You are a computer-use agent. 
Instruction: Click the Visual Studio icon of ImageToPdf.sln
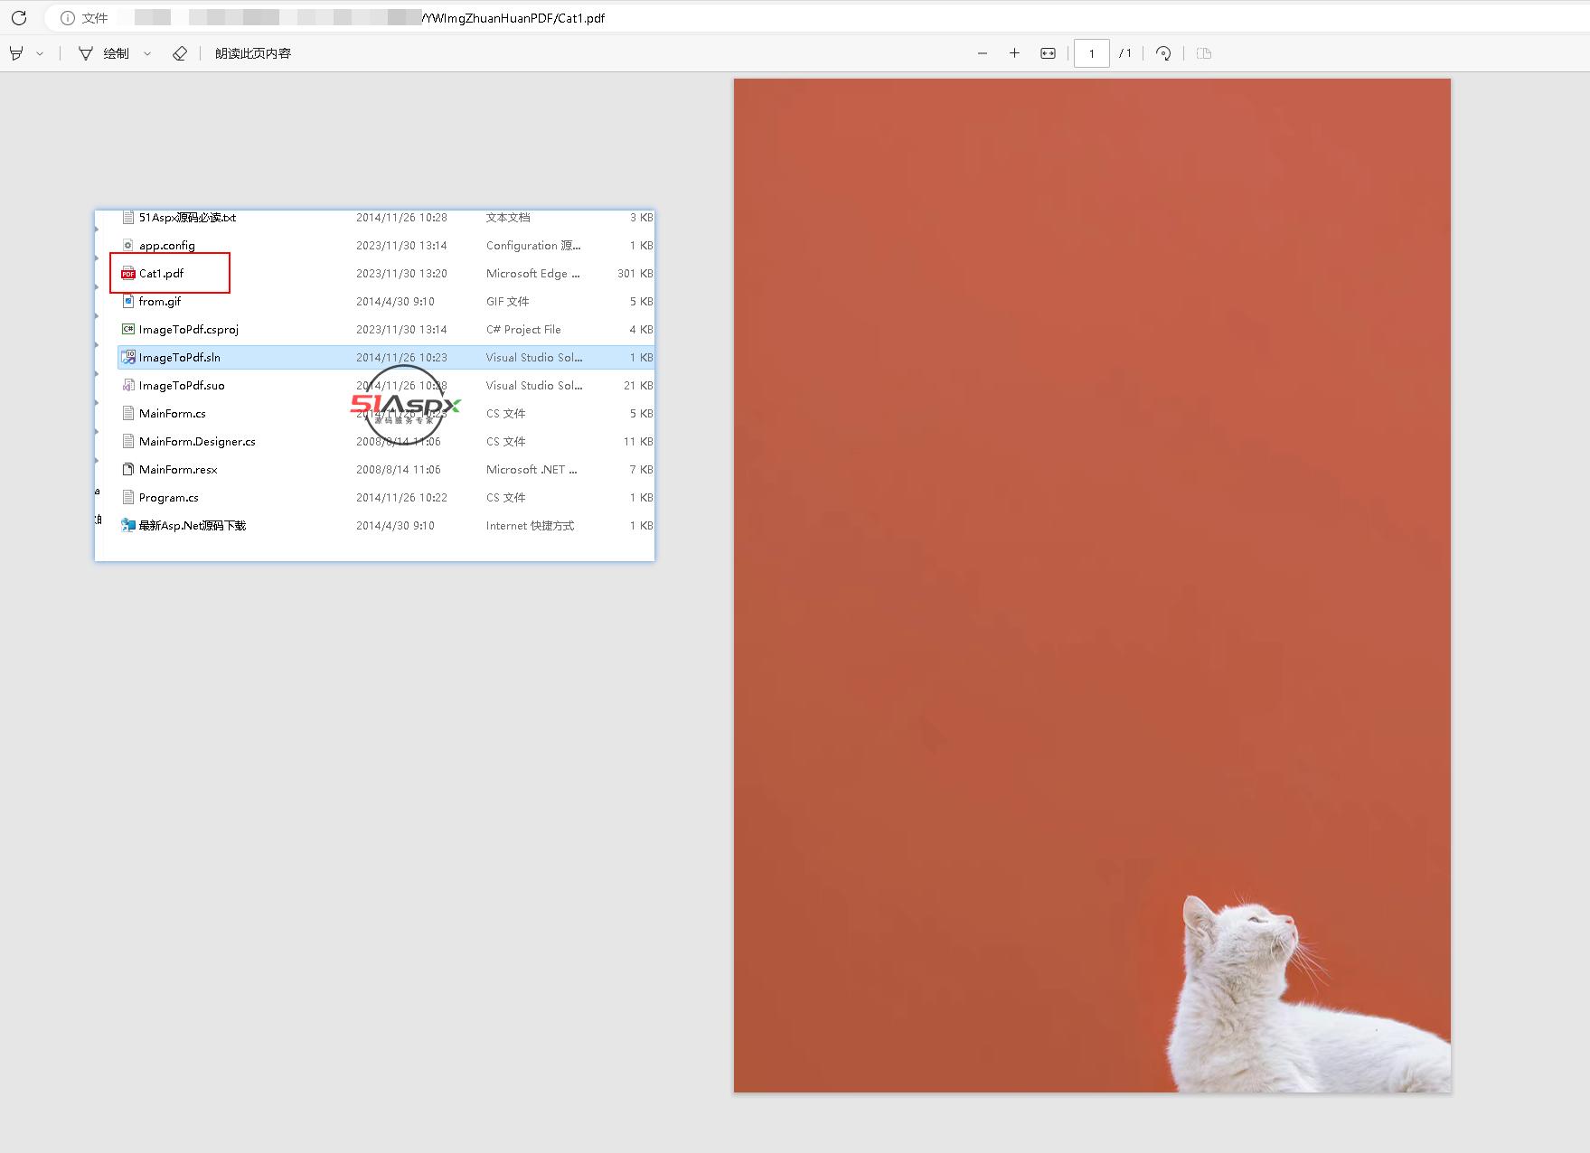pos(128,357)
